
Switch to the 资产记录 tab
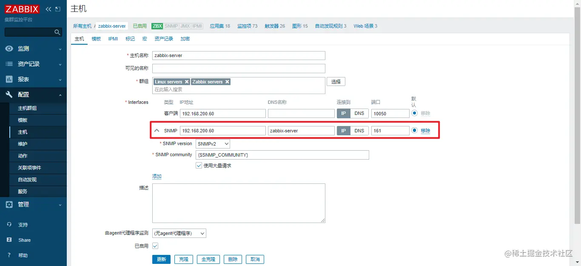(164, 39)
